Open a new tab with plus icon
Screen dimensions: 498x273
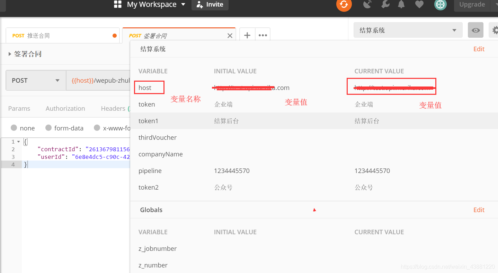(247, 35)
